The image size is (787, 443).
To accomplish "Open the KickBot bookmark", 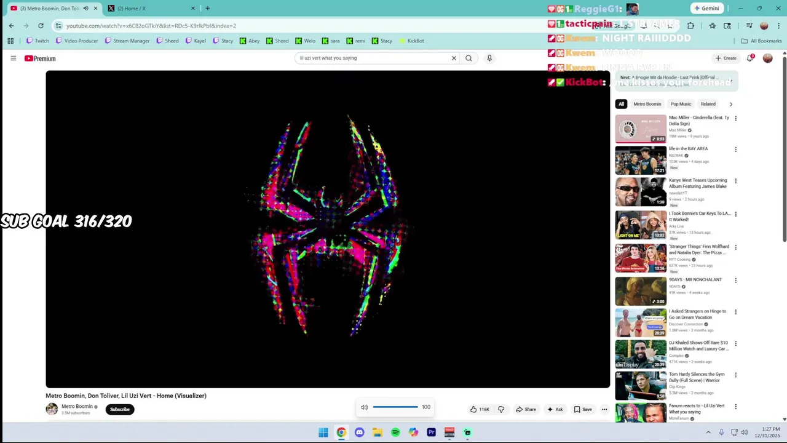I will point(411,41).
